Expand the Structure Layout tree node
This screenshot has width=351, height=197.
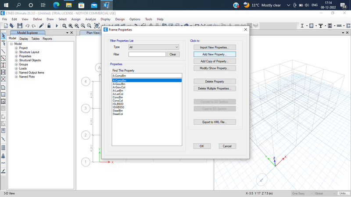[16, 52]
